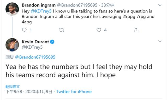Viewport: 167px width, 100px height.
Task: Click the Brandon ingram display name
Action: coord(39,5)
